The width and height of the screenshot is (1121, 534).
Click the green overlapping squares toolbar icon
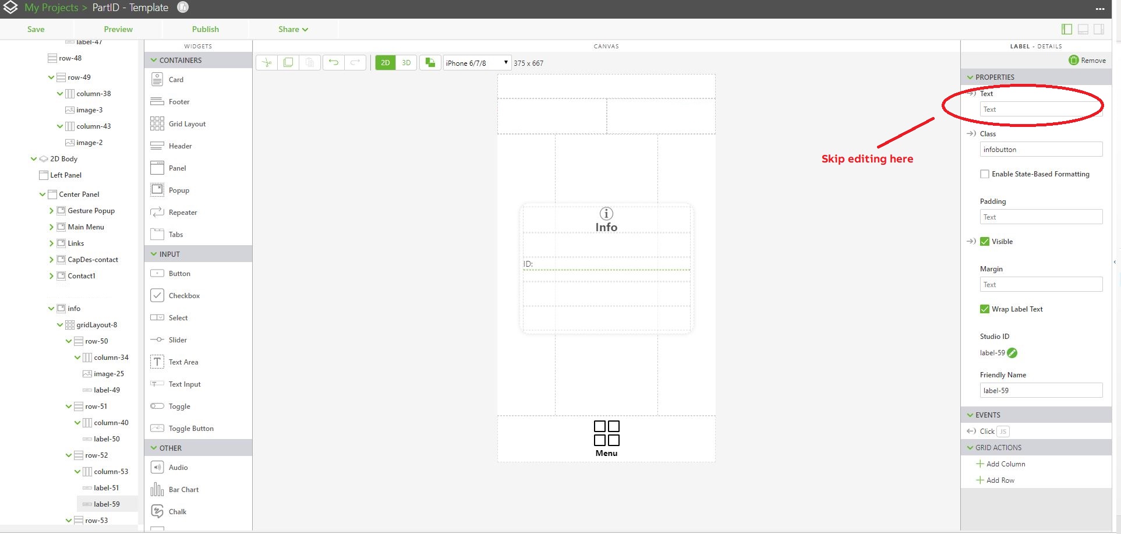(x=430, y=63)
